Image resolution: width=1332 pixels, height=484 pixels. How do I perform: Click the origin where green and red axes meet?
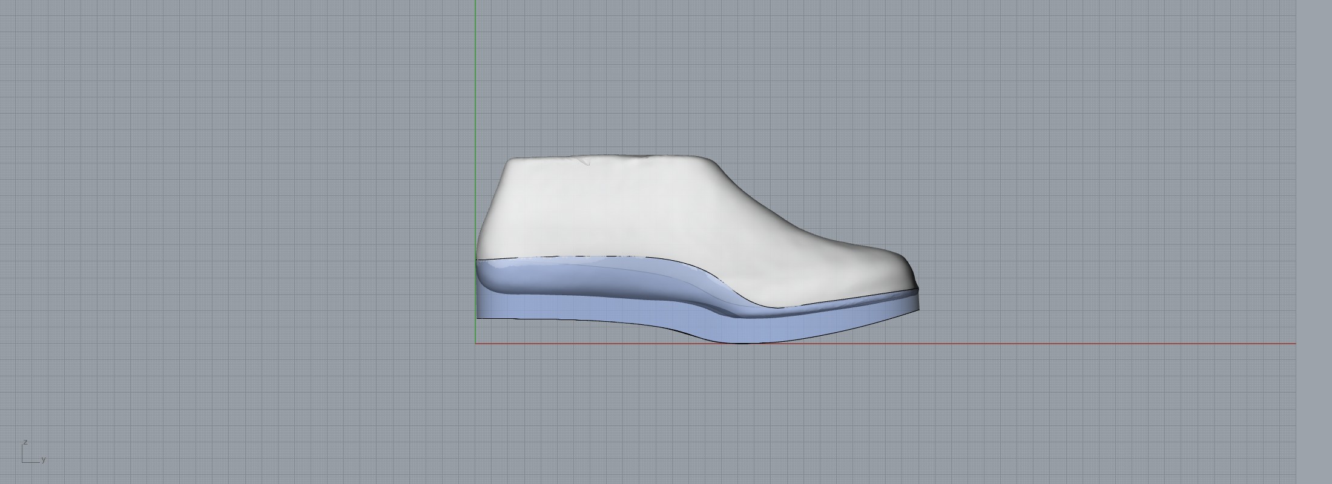[x=476, y=344]
